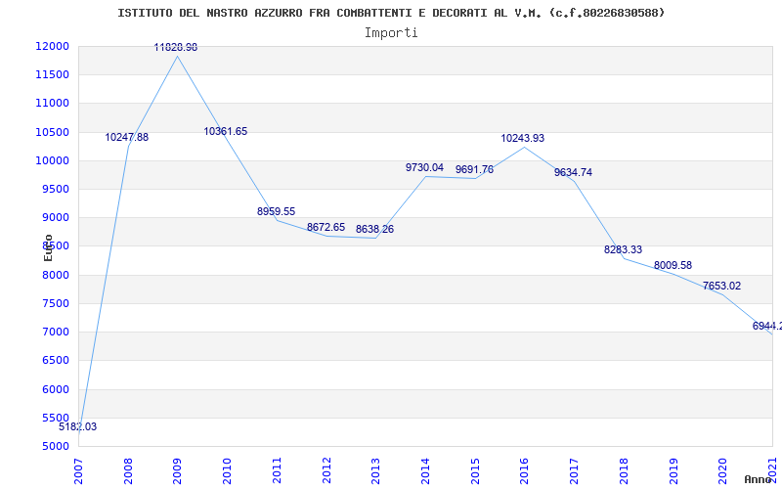
Task: Select the x-axis year 2015
Action: point(475,470)
